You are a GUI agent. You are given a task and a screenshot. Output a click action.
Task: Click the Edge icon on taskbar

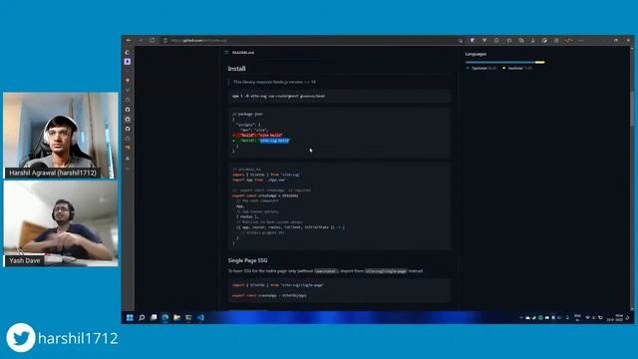coord(165,317)
